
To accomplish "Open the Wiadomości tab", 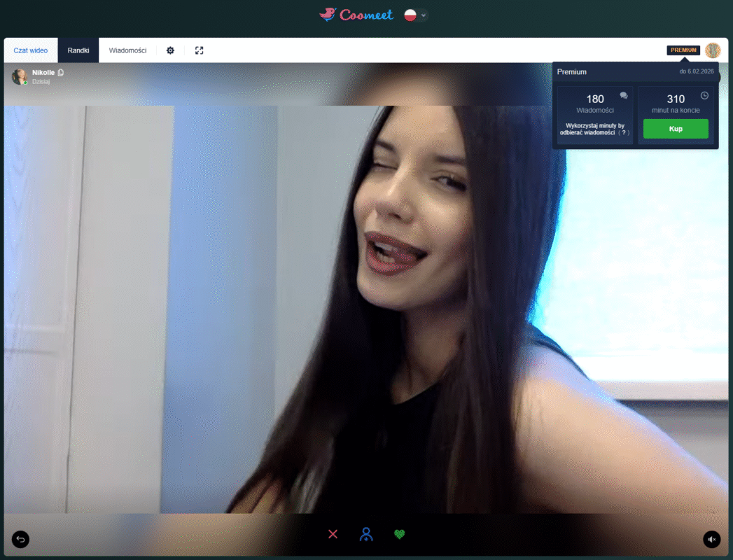I will (127, 50).
